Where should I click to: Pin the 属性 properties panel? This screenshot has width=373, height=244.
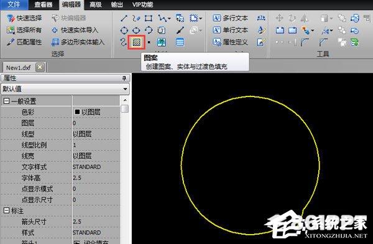click(124, 78)
